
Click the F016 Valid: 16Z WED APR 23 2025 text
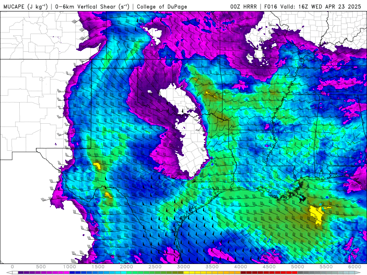click(x=313, y=6)
